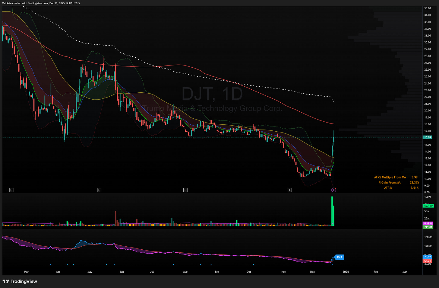Click the Dec label on the time axis
The image size is (439, 288).
click(312, 272)
